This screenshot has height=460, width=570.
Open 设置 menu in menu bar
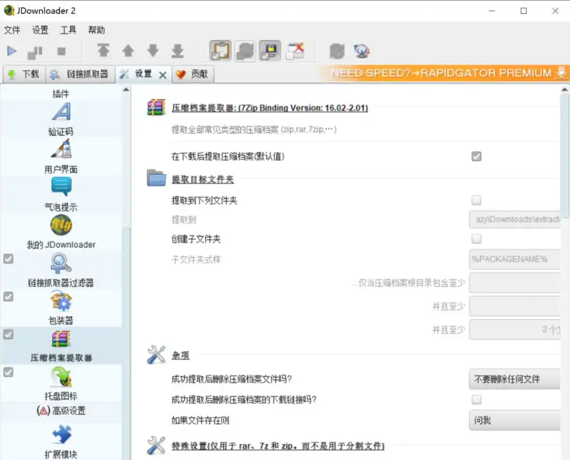point(40,30)
